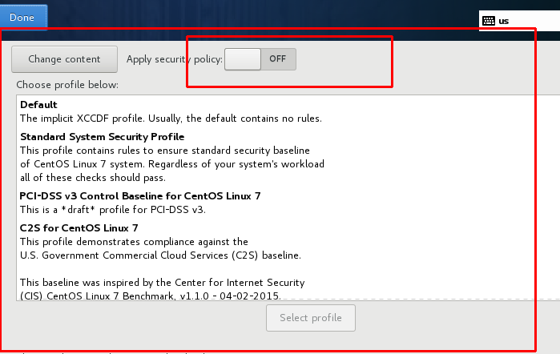Click the implicit XCCDF profile description
The image size is (560, 354).
click(x=171, y=119)
